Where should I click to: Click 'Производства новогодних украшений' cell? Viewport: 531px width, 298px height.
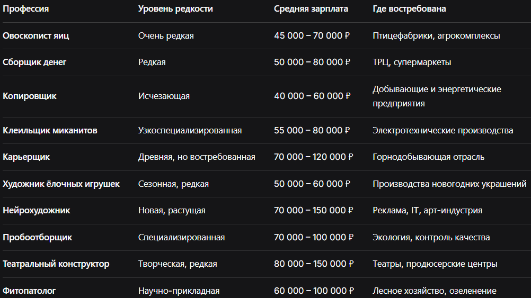450,184
